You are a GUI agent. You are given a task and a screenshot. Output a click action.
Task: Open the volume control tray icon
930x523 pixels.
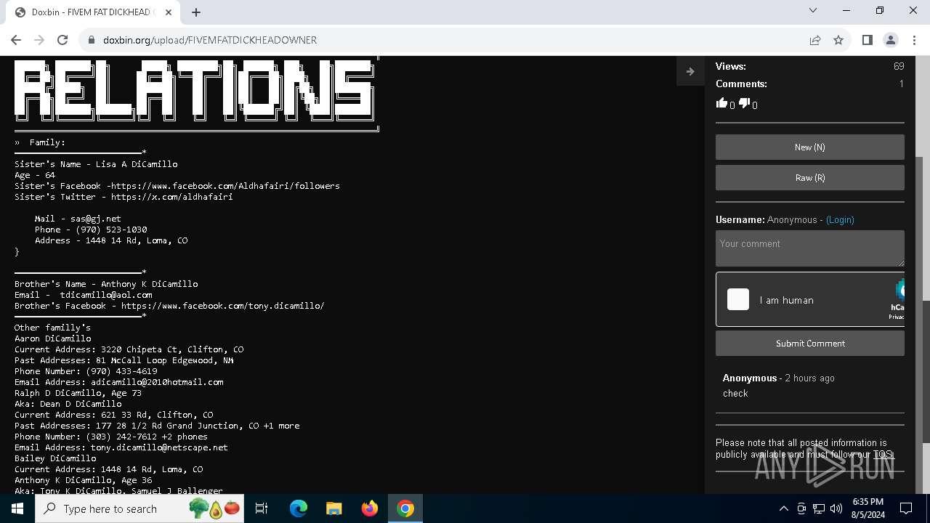(836, 508)
